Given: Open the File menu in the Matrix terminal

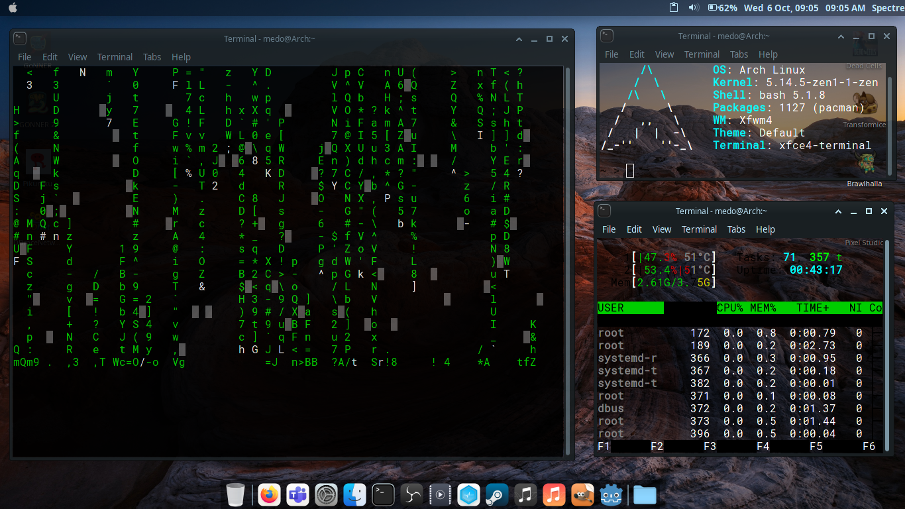Looking at the screenshot, I should [25, 57].
